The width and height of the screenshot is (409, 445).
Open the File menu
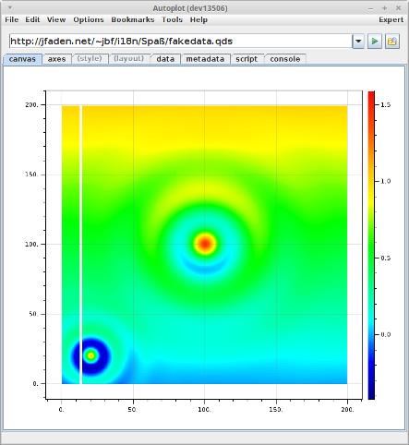[12, 19]
